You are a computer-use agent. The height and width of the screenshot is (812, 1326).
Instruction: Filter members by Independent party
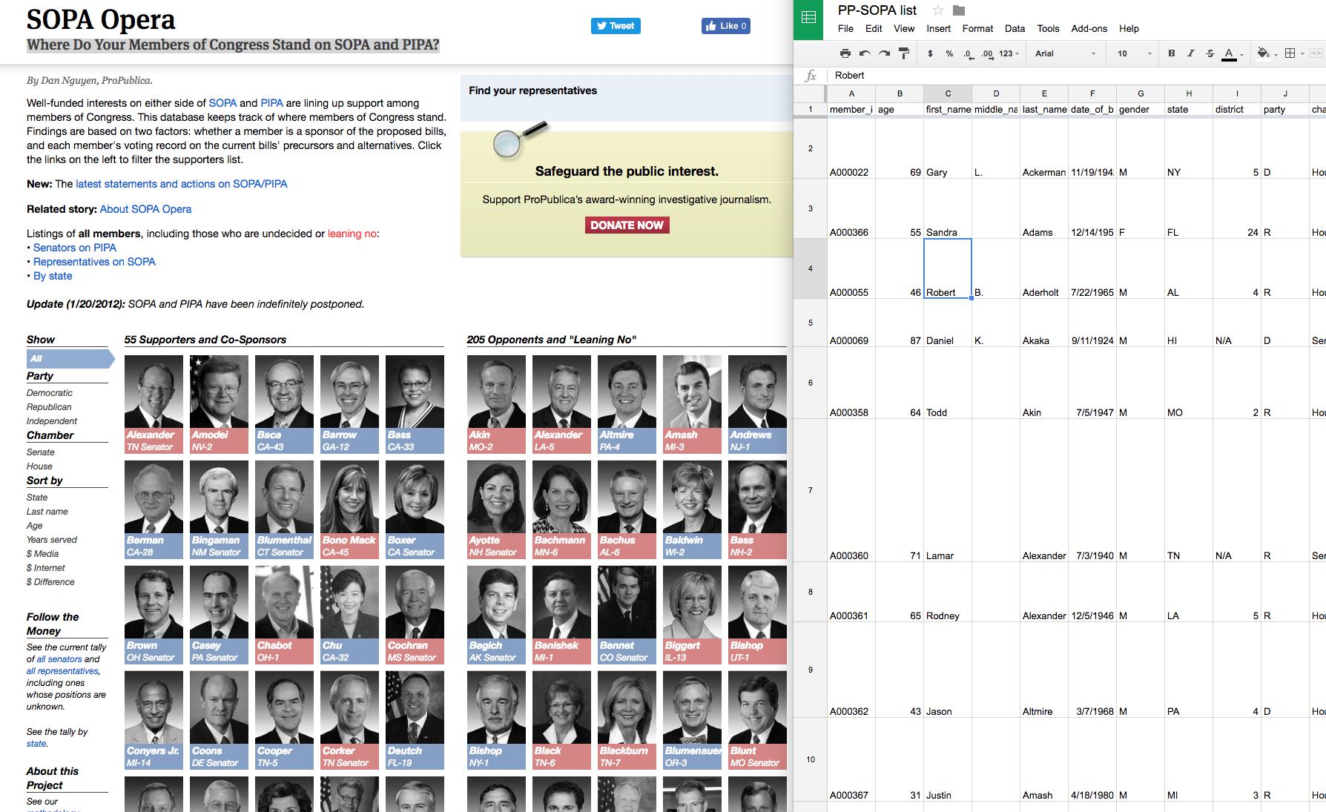click(x=52, y=421)
